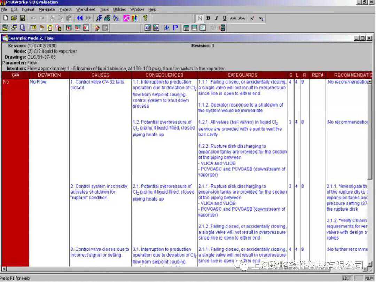
Task: Click the balance scales icon in toolbar
Action: (x=50, y=28)
